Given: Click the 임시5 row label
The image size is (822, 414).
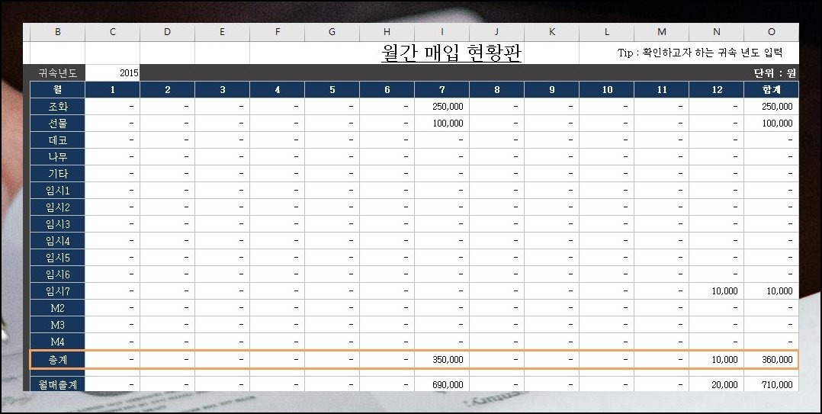Looking at the screenshot, I should [x=58, y=257].
